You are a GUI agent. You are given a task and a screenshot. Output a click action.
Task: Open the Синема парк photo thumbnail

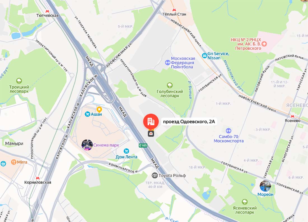87,145
